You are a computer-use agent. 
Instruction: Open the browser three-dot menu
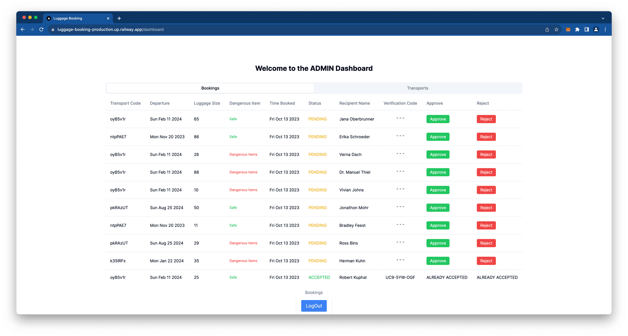(x=605, y=29)
